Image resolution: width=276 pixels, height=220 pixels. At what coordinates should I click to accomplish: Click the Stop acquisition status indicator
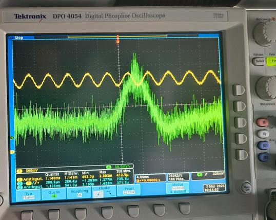pos(18,38)
